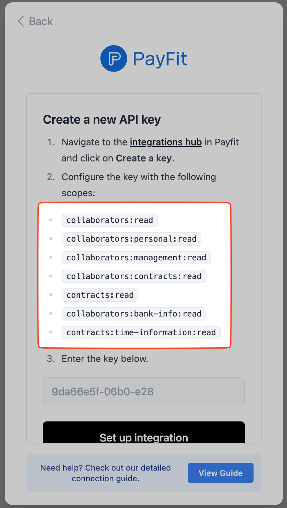Click the 'Need help?' connection guide text
The width and height of the screenshot is (287, 508).
click(105, 473)
